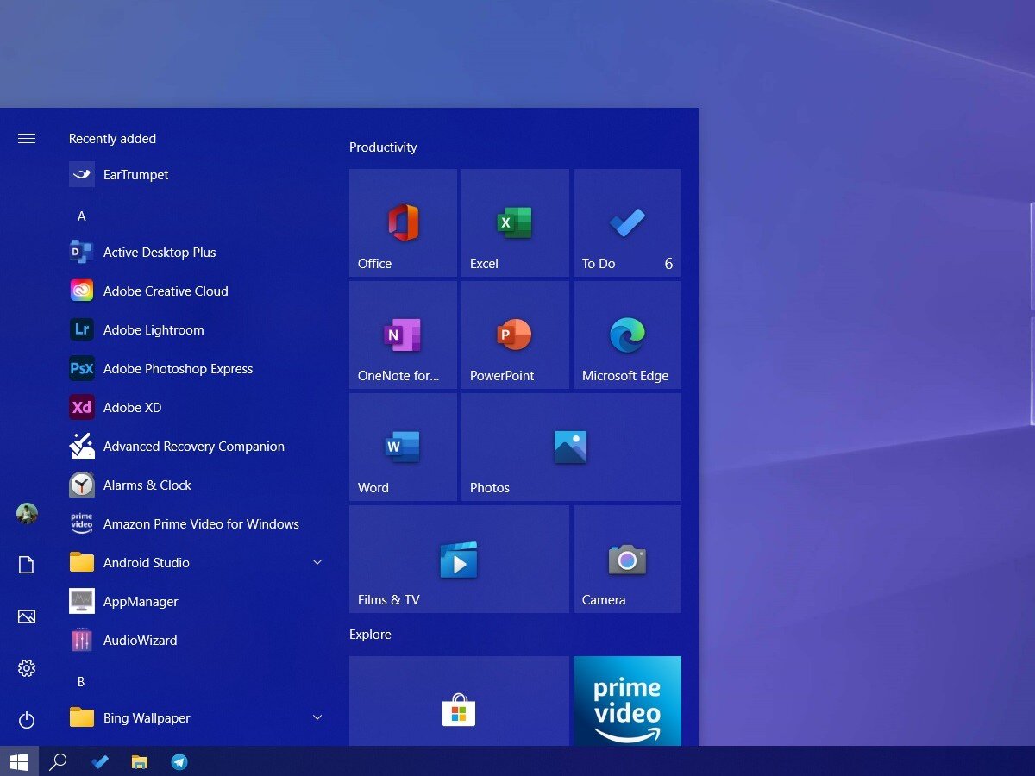Open the Microsoft Store tile
This screenshot has width=1035, height=776.
pyautogui.click(x=459, y=701)
